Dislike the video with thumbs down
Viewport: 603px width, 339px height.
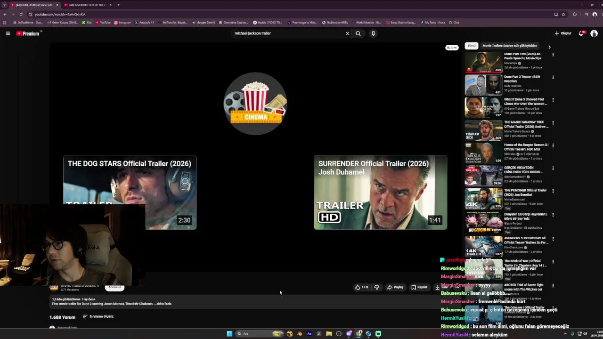pos(377,287)
